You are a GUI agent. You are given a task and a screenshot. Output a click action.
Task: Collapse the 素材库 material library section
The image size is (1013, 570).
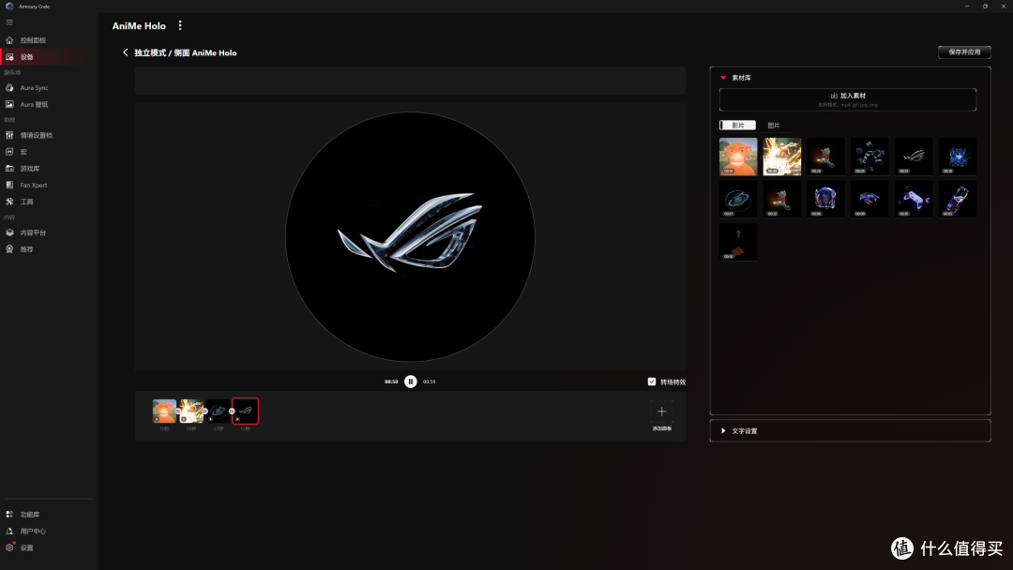723,78
